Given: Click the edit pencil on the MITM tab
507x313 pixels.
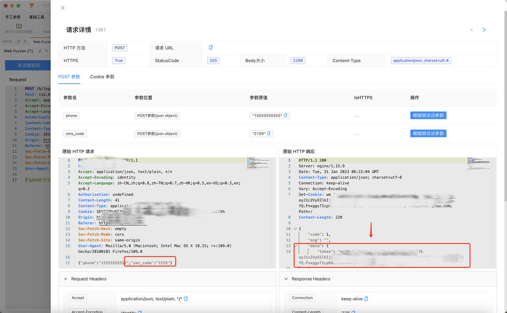Looking at the screenshot, I should 19,42.
